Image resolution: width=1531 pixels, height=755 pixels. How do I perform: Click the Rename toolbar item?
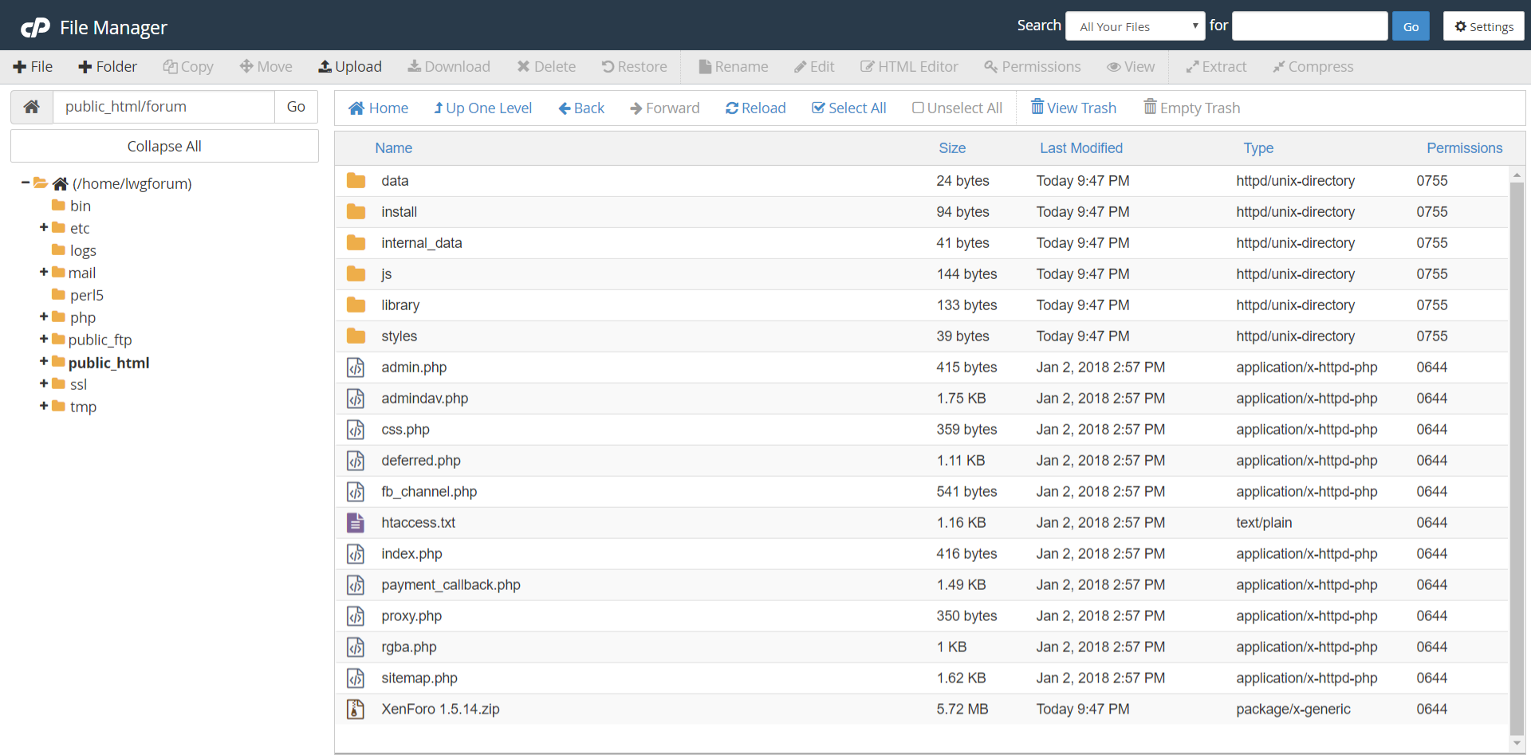(734, 67)
